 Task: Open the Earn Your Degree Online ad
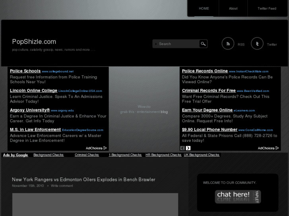208,110
